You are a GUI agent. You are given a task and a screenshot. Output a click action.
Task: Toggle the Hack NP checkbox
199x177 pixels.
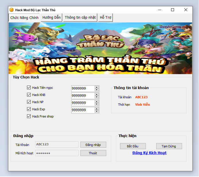(29, 102)
